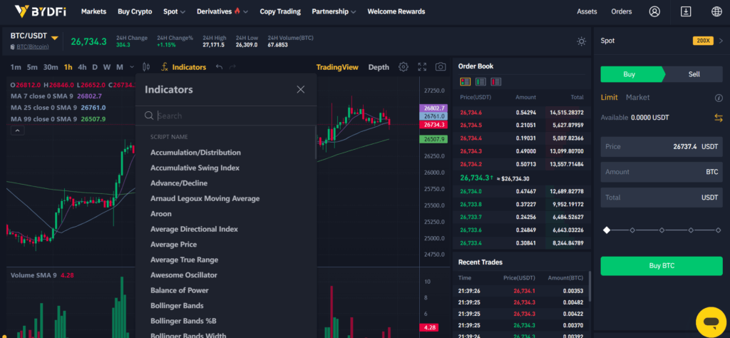Take a chart snapshot with camera icon
730x338 pixels.
[x=441, y=67]
